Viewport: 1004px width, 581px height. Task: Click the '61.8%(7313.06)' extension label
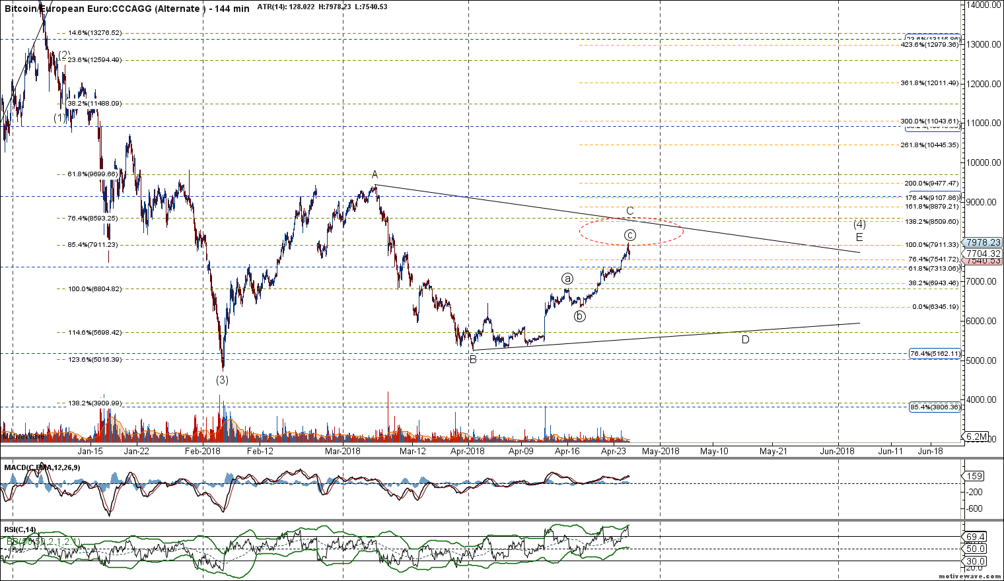click(x=934, y=268)
